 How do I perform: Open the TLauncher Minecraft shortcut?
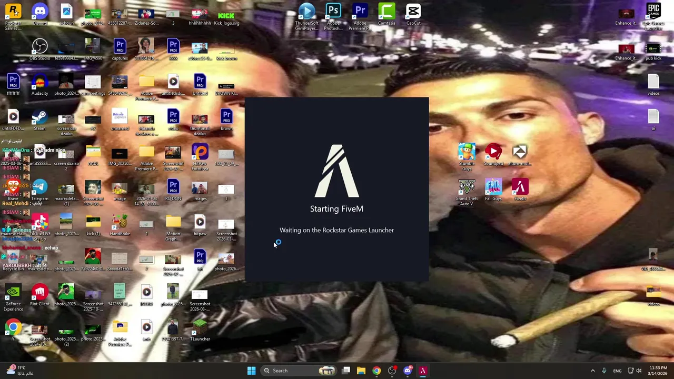click(x=200, y=331)
